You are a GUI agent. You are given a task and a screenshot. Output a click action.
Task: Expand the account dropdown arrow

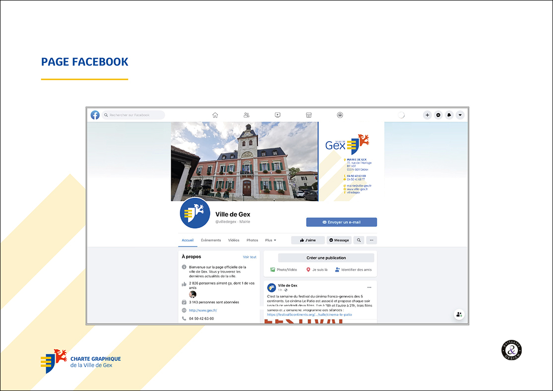point(460,115)
